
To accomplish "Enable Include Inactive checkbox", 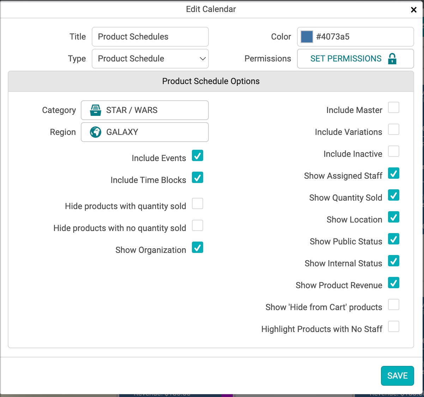I will 394,151.
